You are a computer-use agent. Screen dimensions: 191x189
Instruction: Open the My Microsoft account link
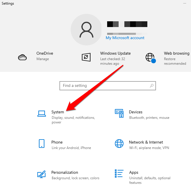[x=125, y=38]
